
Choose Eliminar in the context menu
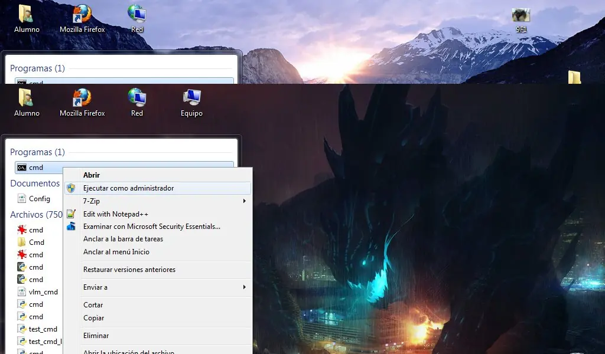[x=158, y=336]
